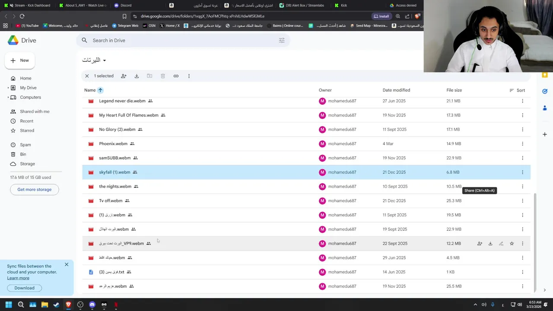Screen dimensions: 553x311
Task: Select Phoenix.webm file
Action: pyautogui.click(x=306, y=144)
